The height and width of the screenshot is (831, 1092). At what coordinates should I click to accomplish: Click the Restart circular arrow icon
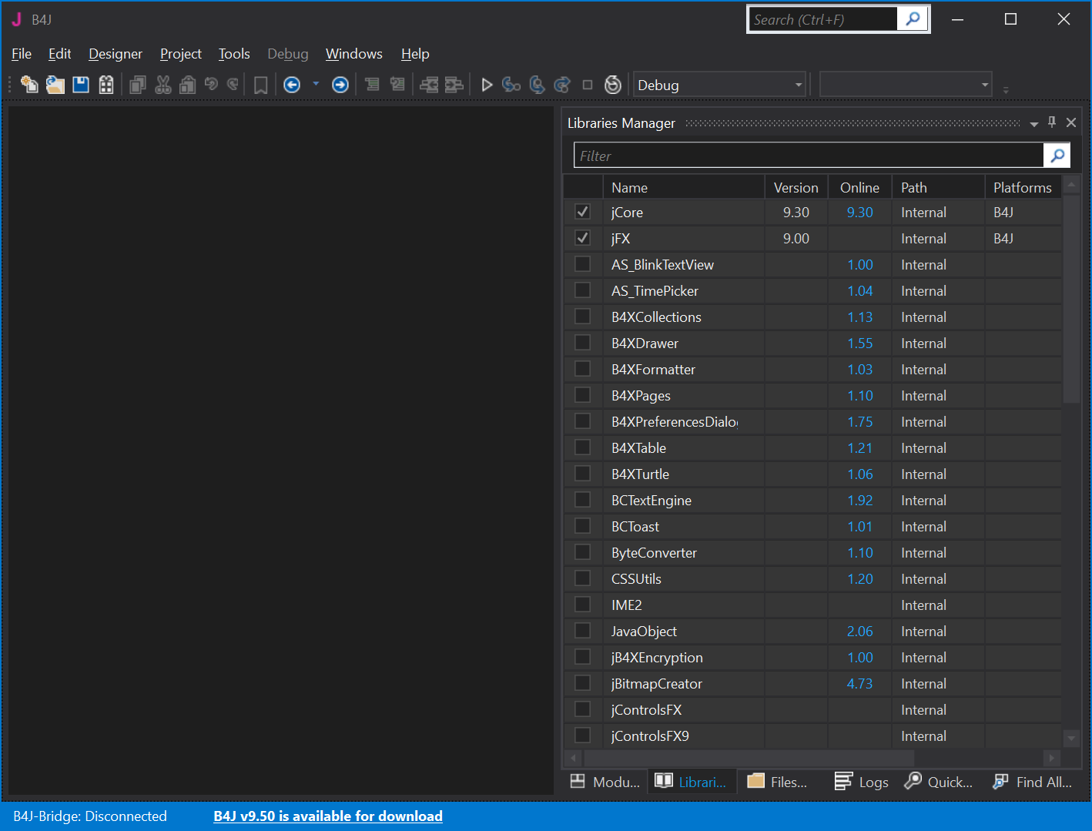[613, 85]
